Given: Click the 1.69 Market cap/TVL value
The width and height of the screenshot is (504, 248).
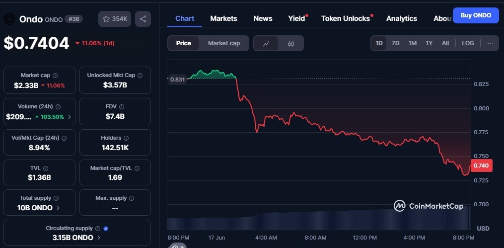Looking at the screenshot, I should pyautogui.click(x=115, y=177).
